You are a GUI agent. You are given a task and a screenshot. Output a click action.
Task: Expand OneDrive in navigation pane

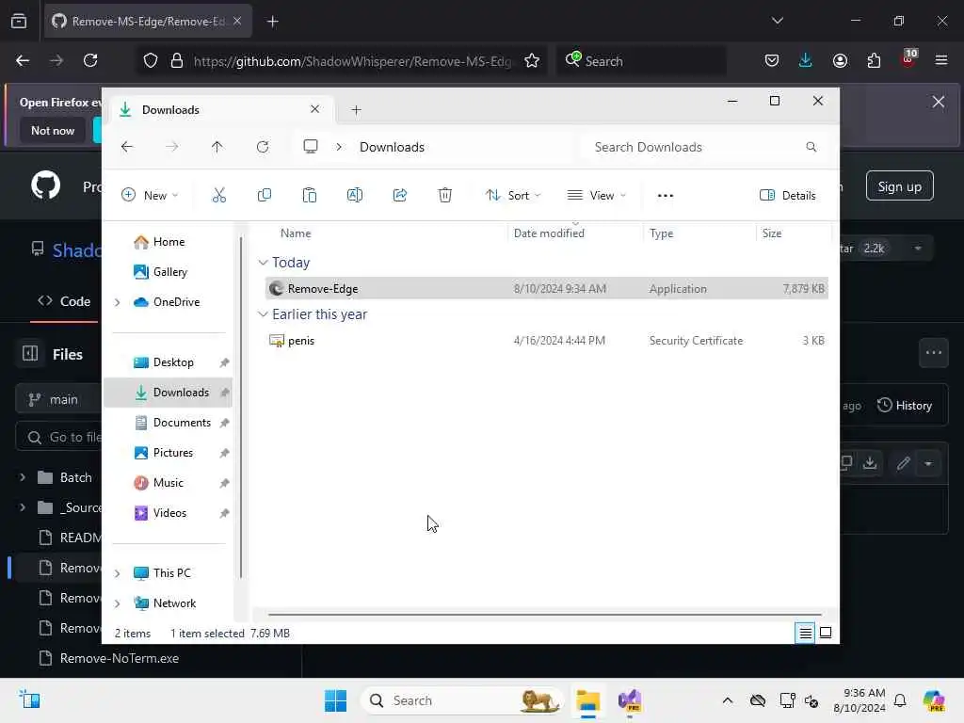coord(117,302)
